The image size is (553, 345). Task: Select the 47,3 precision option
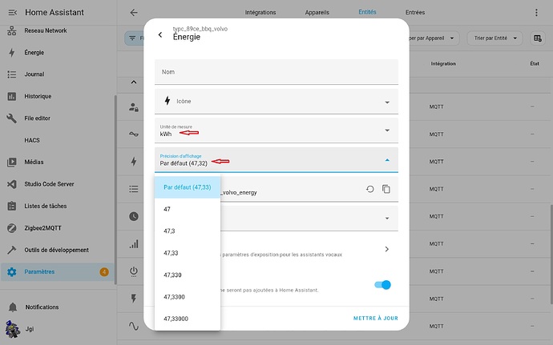(188, 231)
